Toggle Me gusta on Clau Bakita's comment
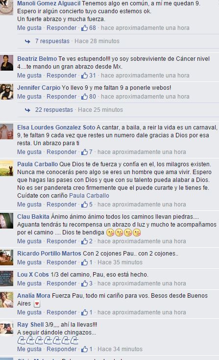Image resolution: width=219 pixels, height=360 pixels. pyautogui.click(x=29, y=241)
